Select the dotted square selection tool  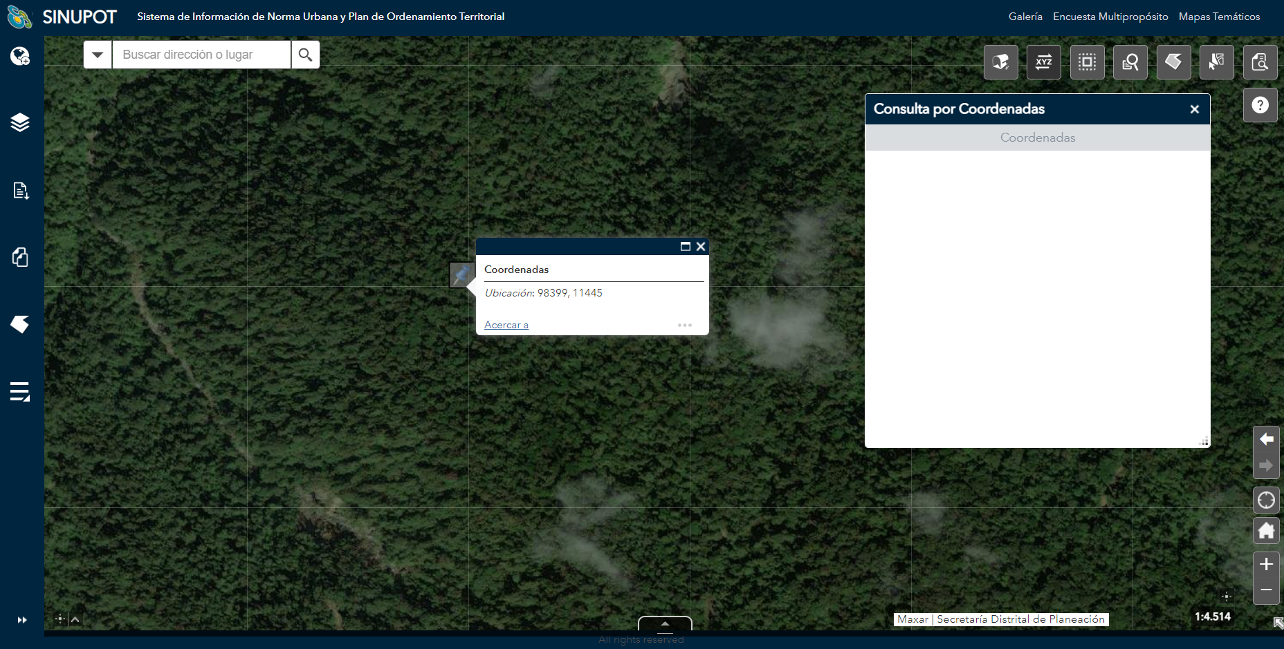(1087, 62)
